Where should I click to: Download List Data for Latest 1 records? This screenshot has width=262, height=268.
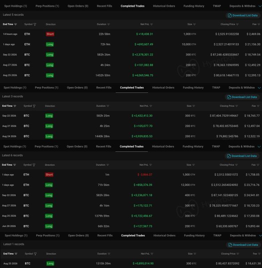click(x=243, y=245)
